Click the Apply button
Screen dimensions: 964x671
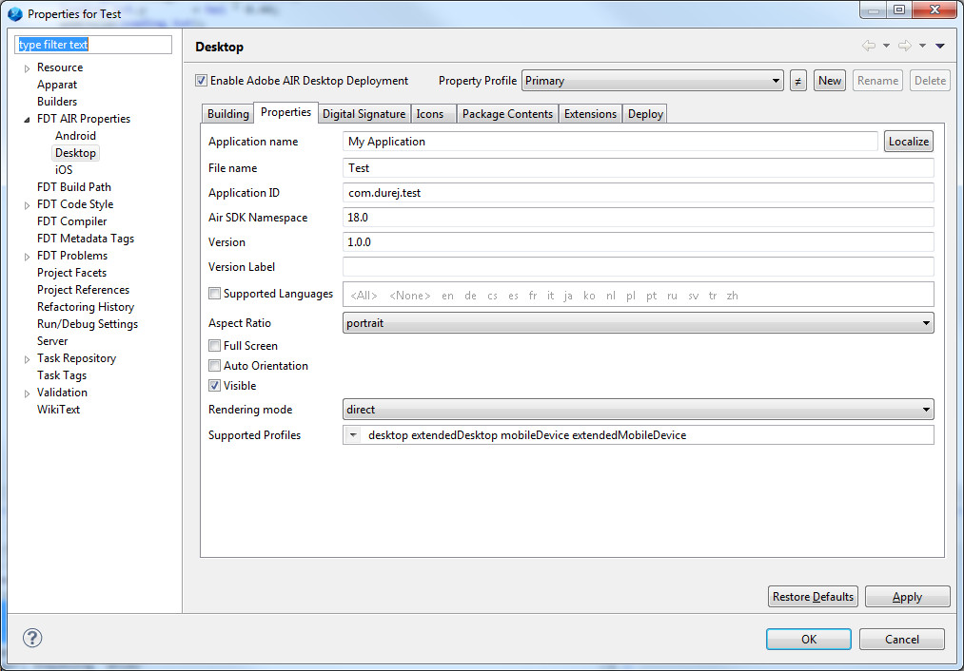point(908,597)
